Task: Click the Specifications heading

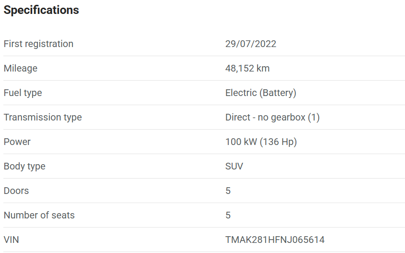Action: tap(41, 10)
